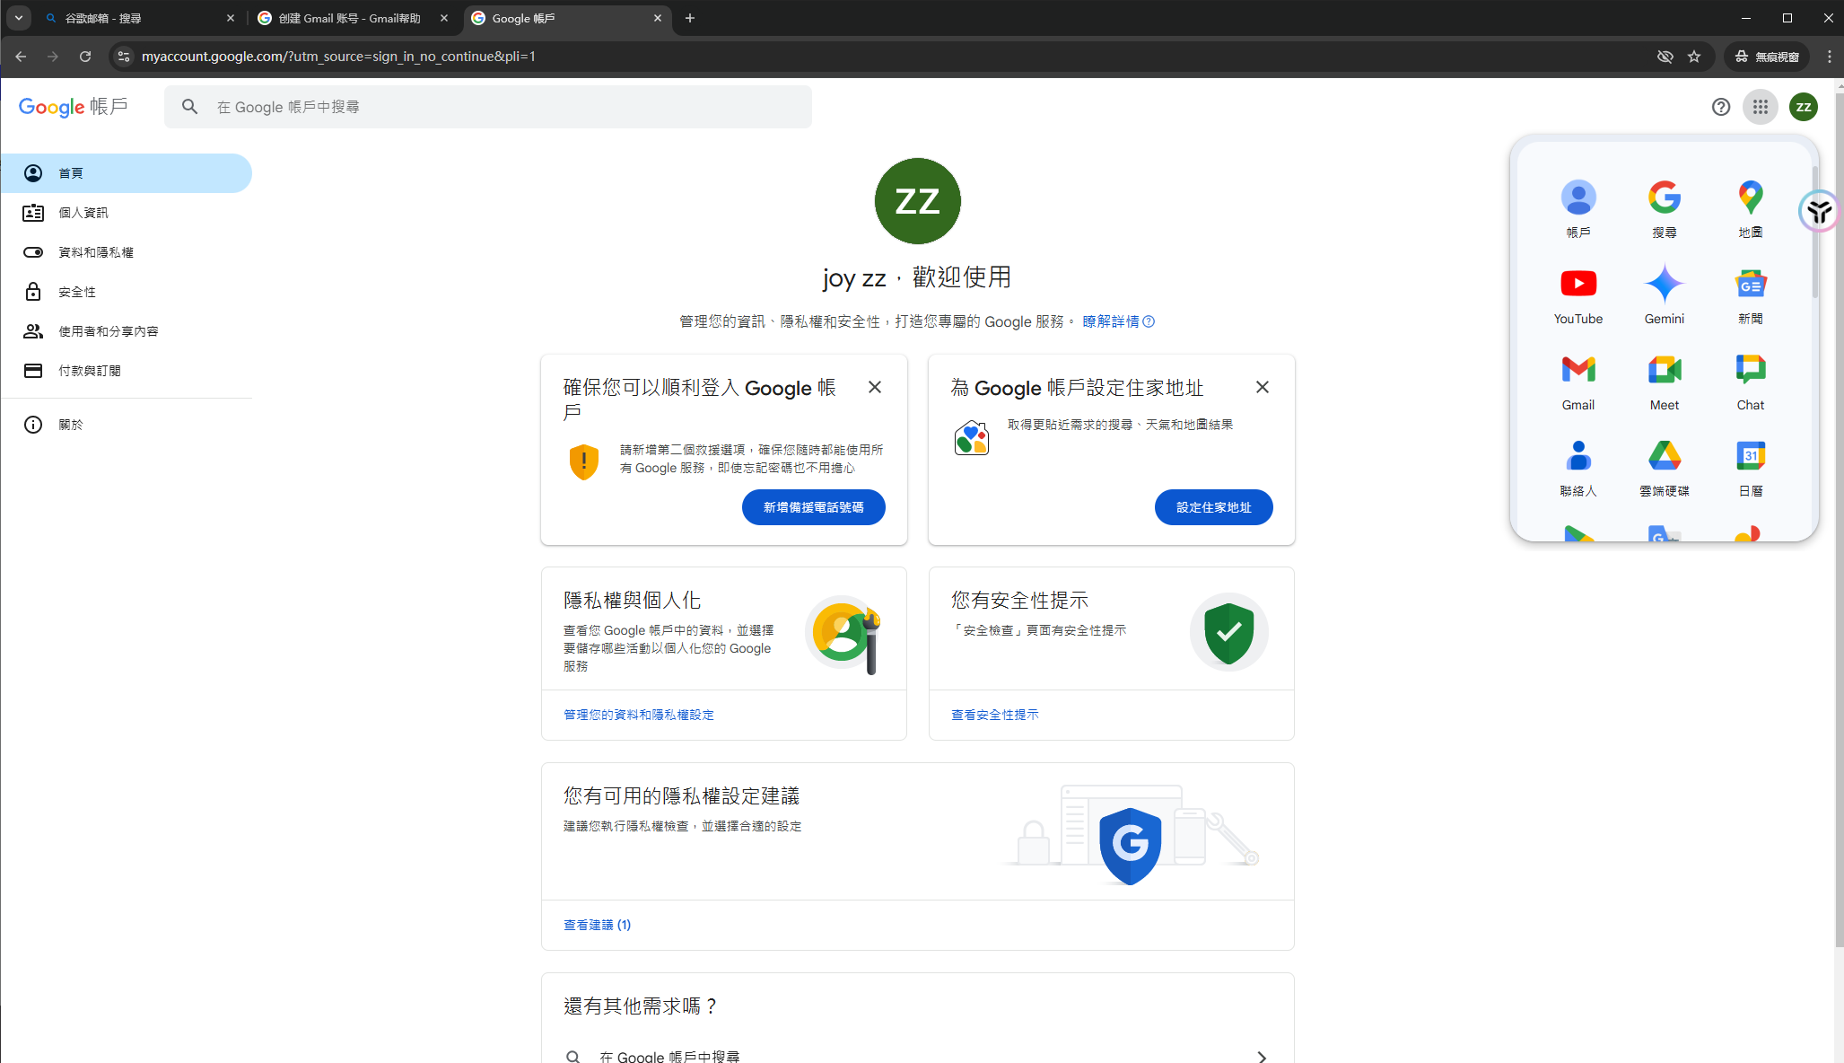Click the large ZZ profile picture
The height and width of the screenshot is (1063, 1844).
tap(917, 201)
